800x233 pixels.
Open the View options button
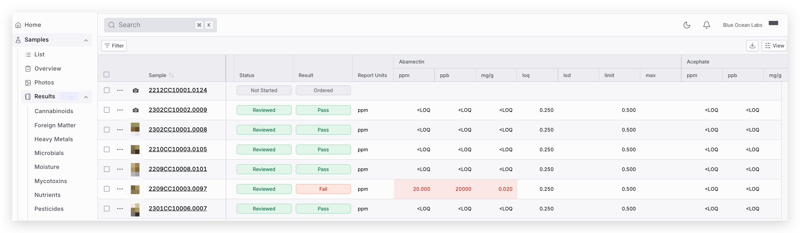point(774,46)
